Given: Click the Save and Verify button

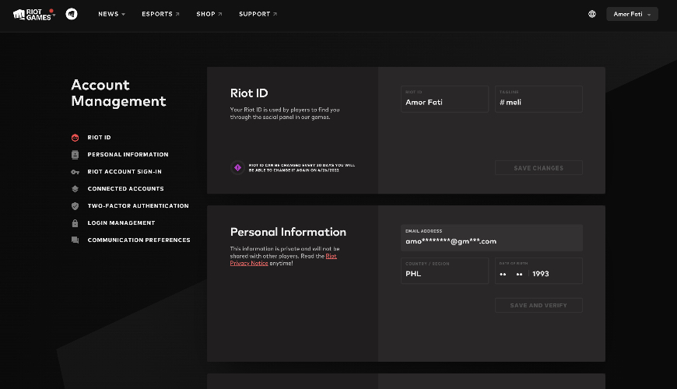Looking at the screenshot, I should coord(538,305).
